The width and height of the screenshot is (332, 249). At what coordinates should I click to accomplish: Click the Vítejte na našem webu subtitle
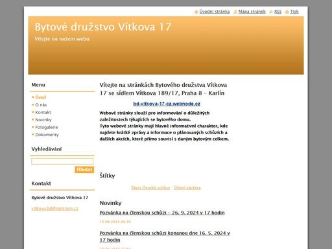pyautogui.click(x=62, y=39)
